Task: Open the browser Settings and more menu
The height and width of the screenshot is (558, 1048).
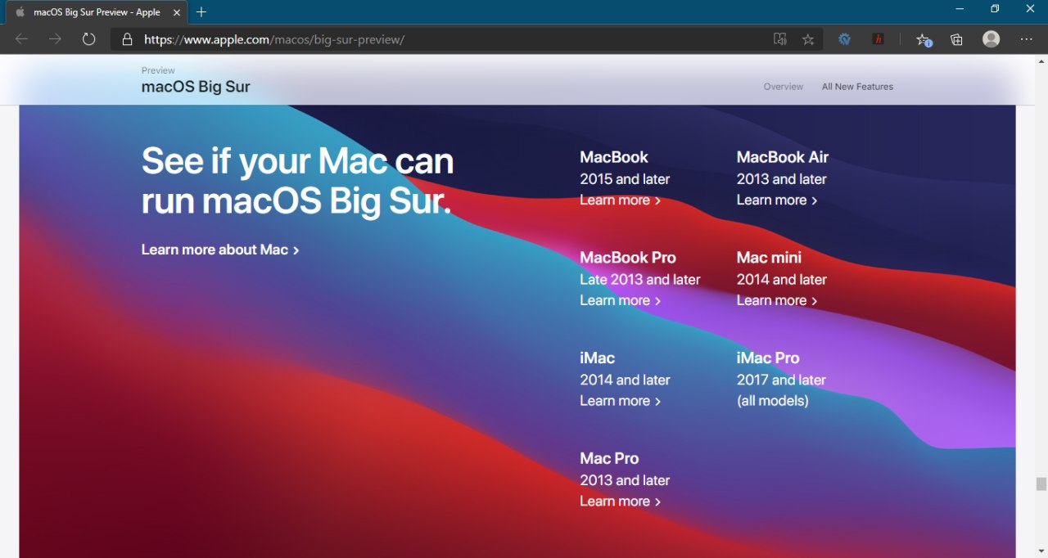Action: [x=1027, y=39]
